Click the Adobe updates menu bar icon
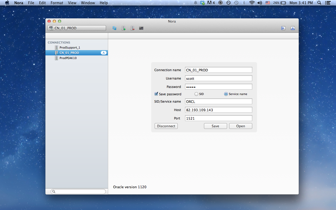This screenshot has width=336, height=210. (211, 3)
